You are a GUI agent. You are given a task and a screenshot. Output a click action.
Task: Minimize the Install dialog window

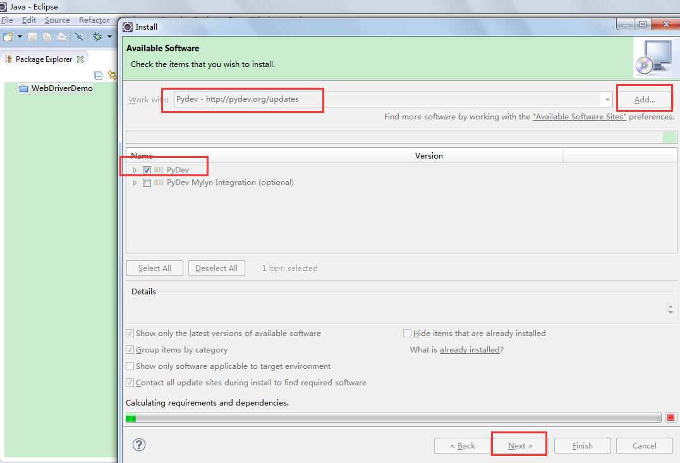tap(626, 25)
